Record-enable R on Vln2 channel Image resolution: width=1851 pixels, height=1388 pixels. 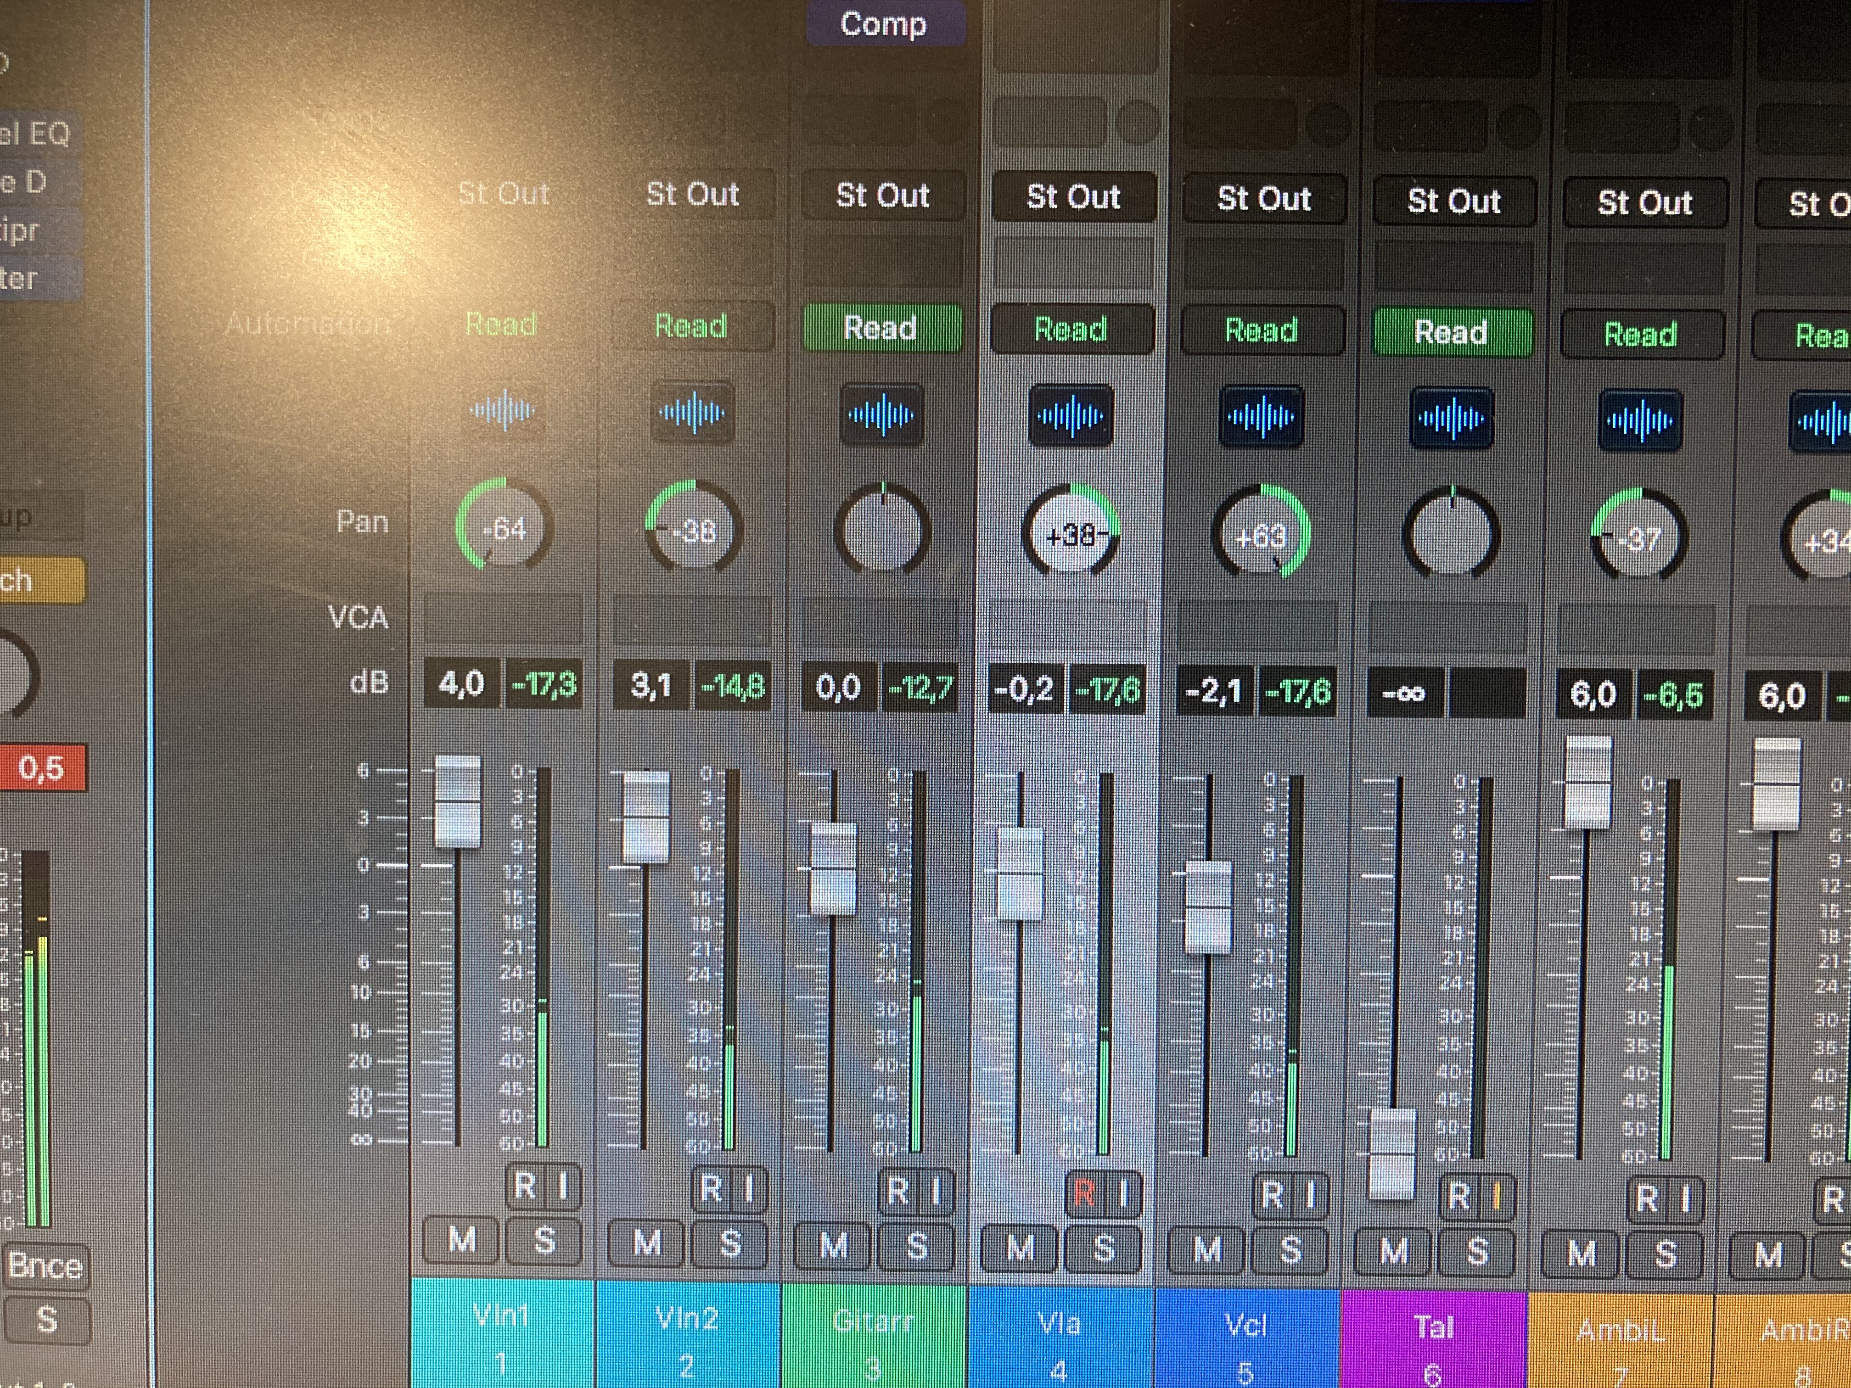click(x=711, y=1188)
